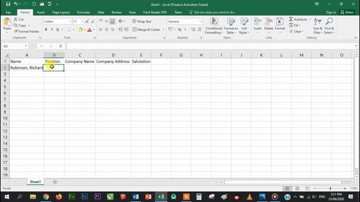Image resolution: width=360 pixels, height=202 pixels.
Task: Toggle underline formatting
Action: (57, 29)
